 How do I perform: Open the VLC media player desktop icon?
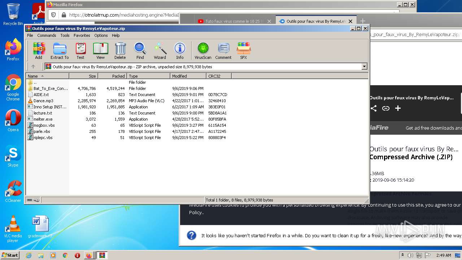point(13,229)
